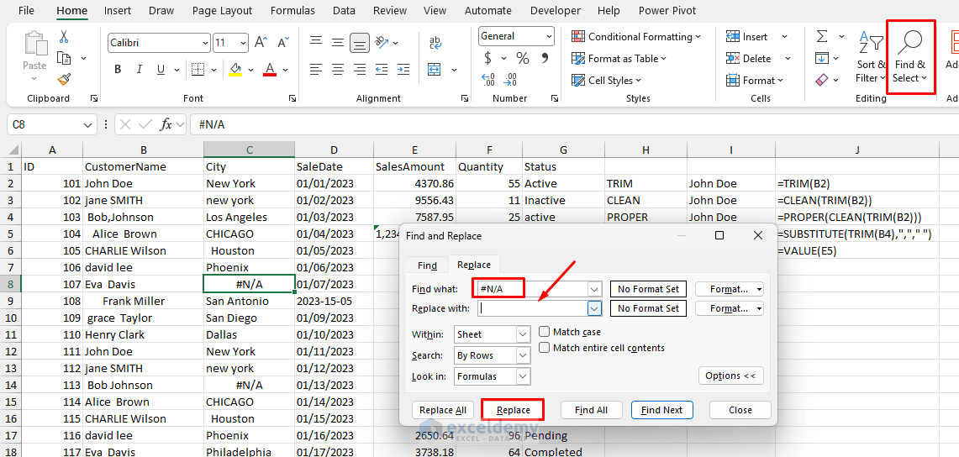Open Format as Table menu

619,59
